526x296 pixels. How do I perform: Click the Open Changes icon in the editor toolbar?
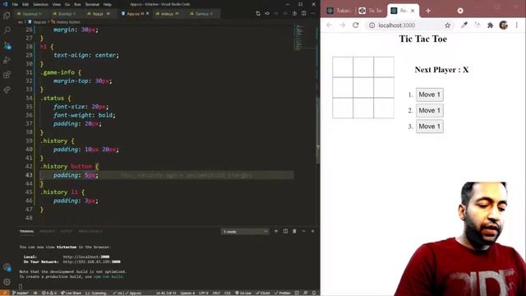[257, 13]
